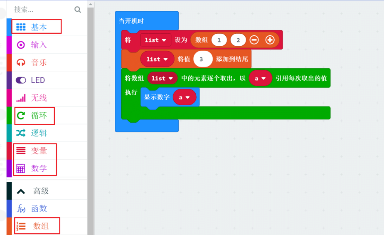Open list dropdown in orange append block
The width and height of the screenshot is (384, 235).
(157, 59)
